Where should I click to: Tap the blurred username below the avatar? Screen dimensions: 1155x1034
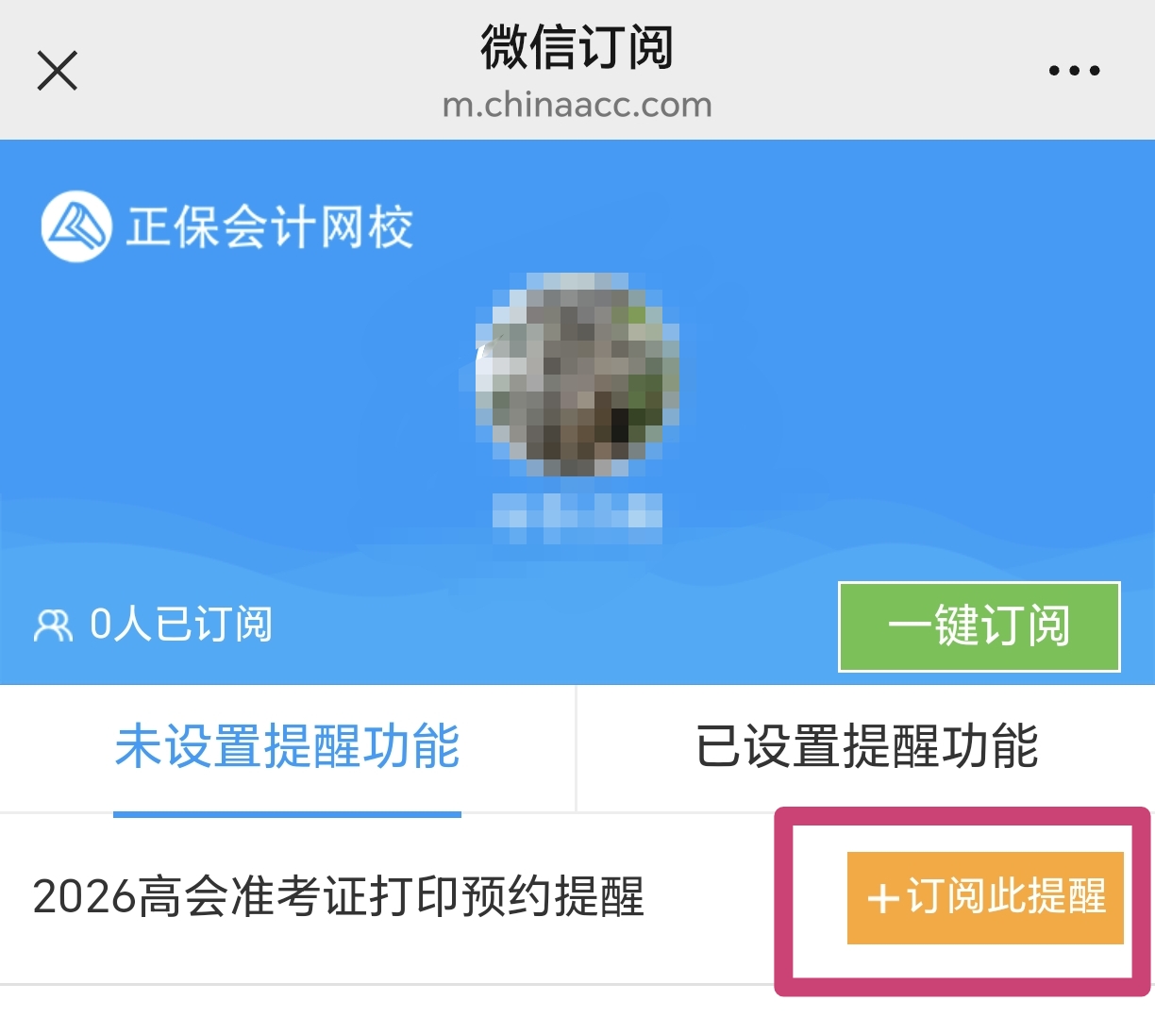[x=577, y=517]
